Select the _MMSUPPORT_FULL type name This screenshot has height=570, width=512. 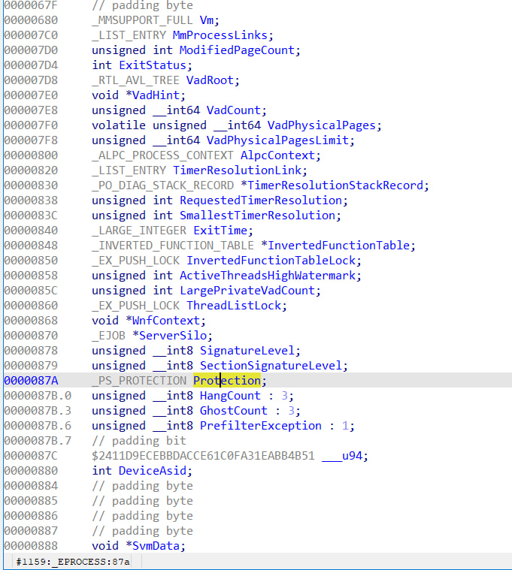click(x=142, y=20)
